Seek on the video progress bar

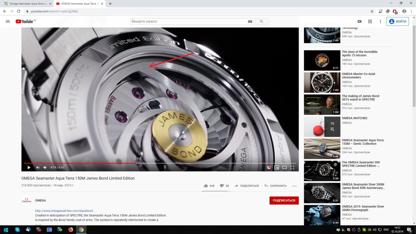click(x=195, y=163)
